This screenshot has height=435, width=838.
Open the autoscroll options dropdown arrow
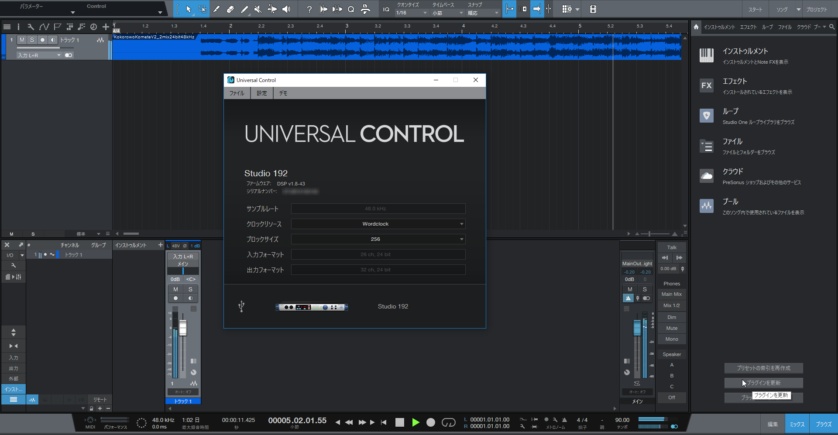pyautogui.click(x=577, y=9)
